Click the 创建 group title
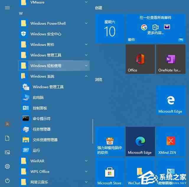Image resolution: width=189 pixels, height=187 pixels. point(98,8)
